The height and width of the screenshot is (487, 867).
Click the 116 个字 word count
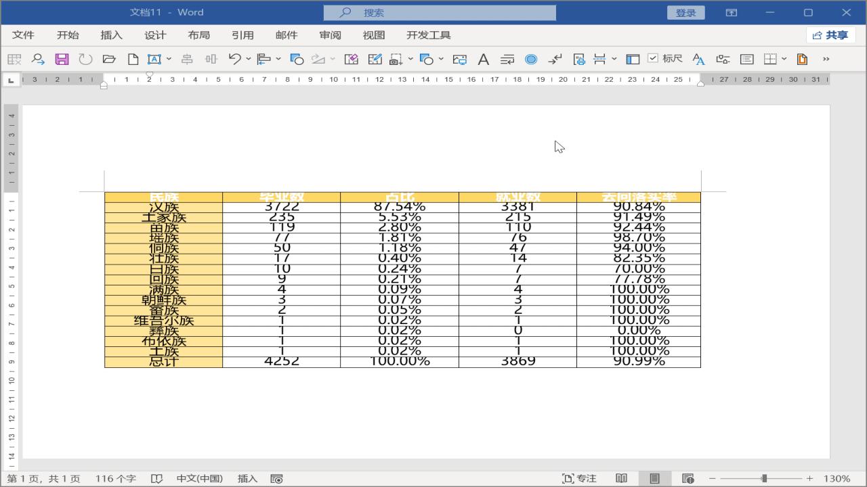pyautogui.click(x=116, y=479)
